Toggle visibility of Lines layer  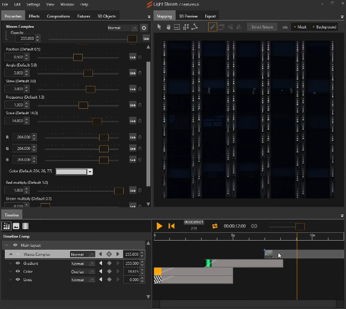coord(18,279)
